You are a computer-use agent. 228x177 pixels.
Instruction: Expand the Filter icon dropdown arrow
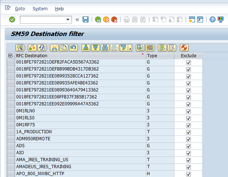pos(130,48)
